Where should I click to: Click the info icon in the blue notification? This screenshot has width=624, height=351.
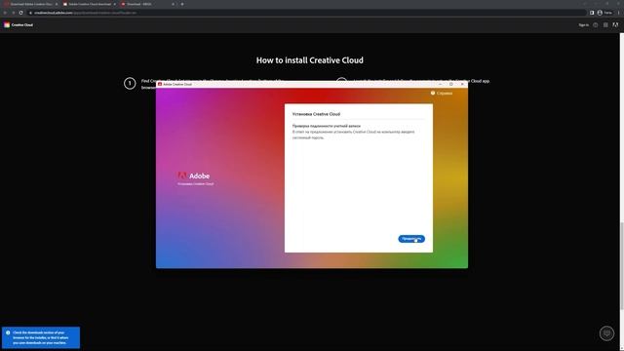[8, 332]
